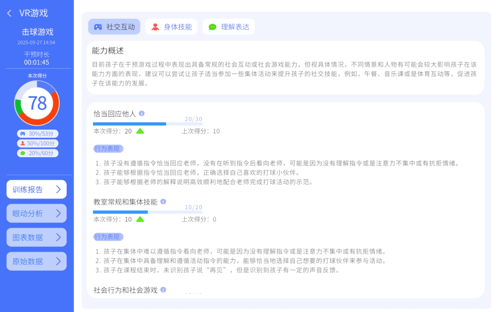Open 眼动分析 using its chevron arrow

coord(59,213)
